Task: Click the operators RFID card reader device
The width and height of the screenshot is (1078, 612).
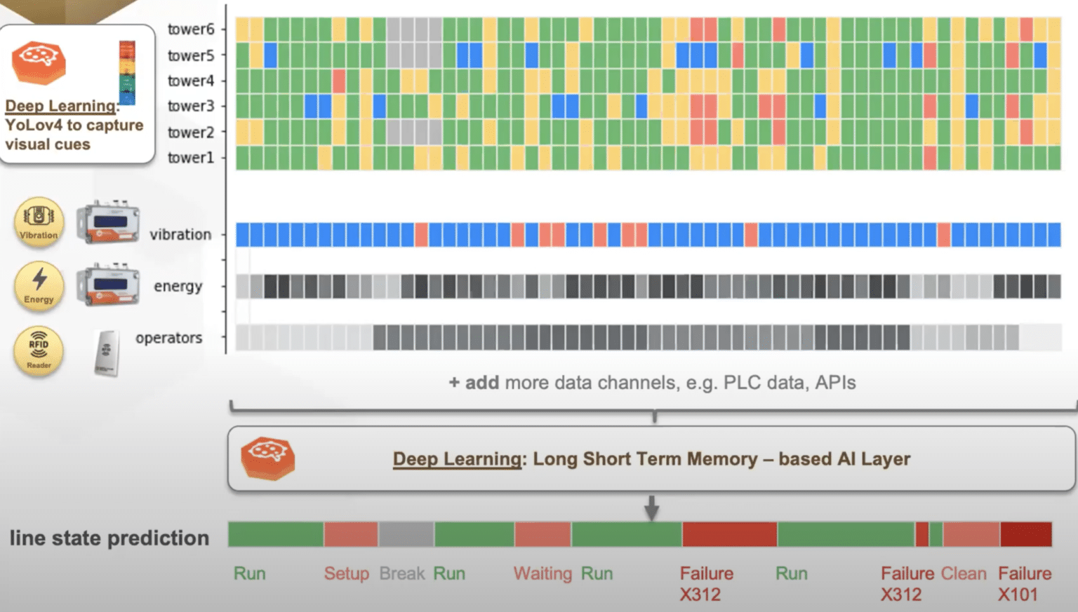Action: pyautogui.click(x=107, y=353)
